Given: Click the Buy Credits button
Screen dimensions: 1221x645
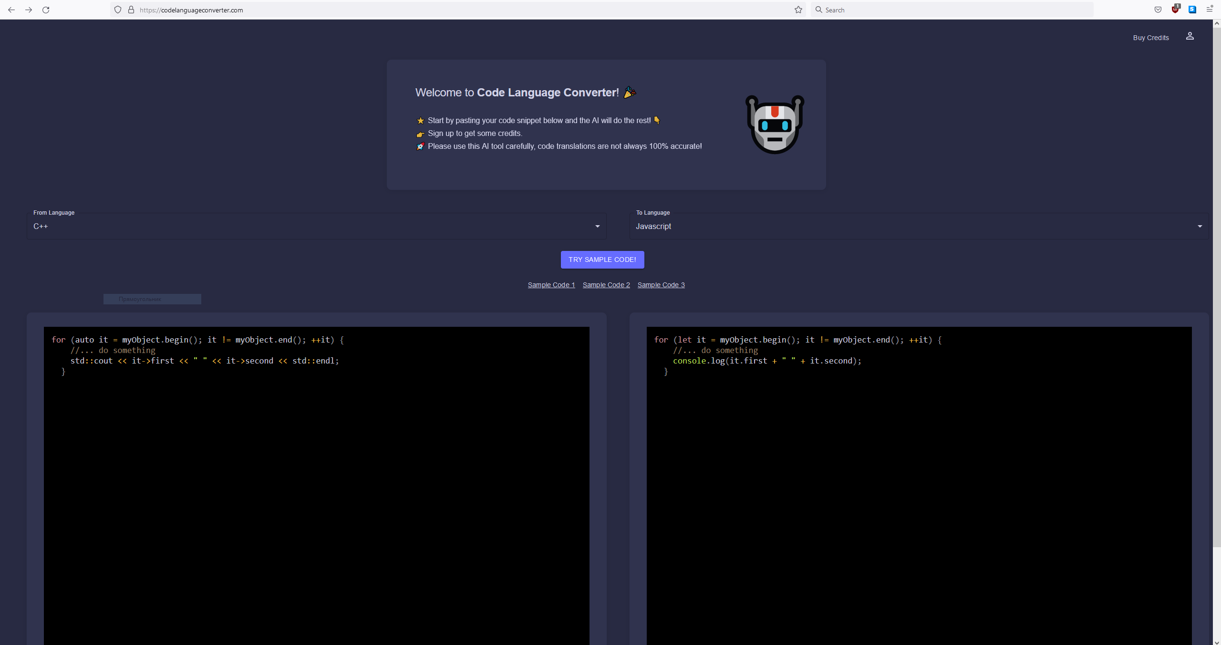Looking at the screenshot, I should (x=1150, y=37).
